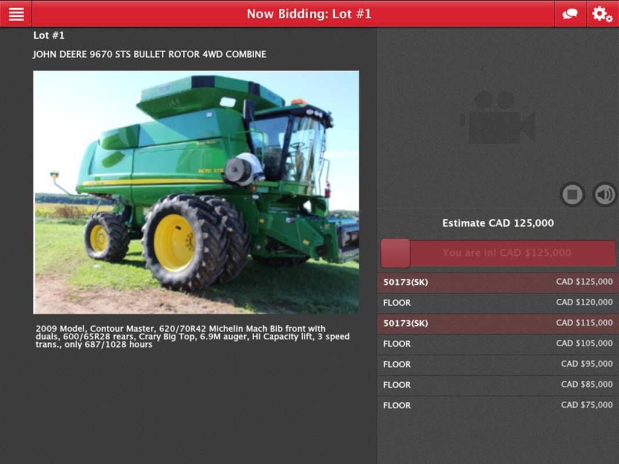This screenshot has width=619, height=464.
Task: Select the FLOOR CAD $75,000 bid row
Action: click(x=498, y=405)
